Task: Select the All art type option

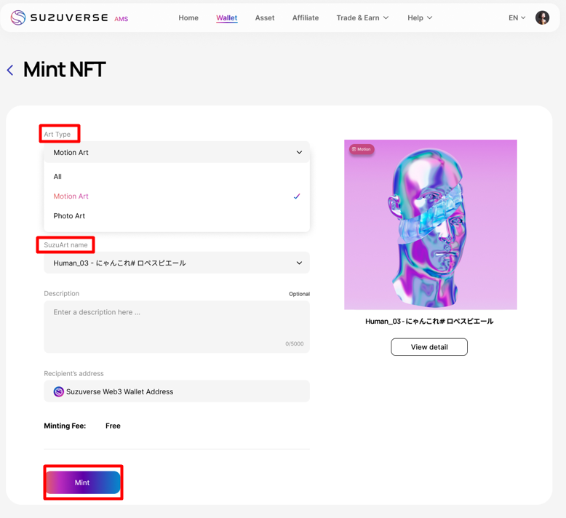Action: click(57, 177)
